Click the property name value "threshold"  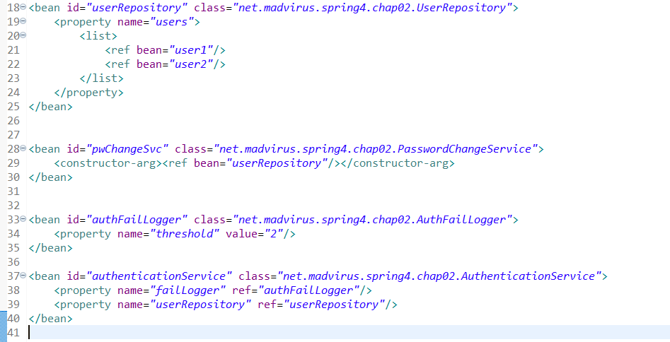pyautogui.click(x=185, y=234)
